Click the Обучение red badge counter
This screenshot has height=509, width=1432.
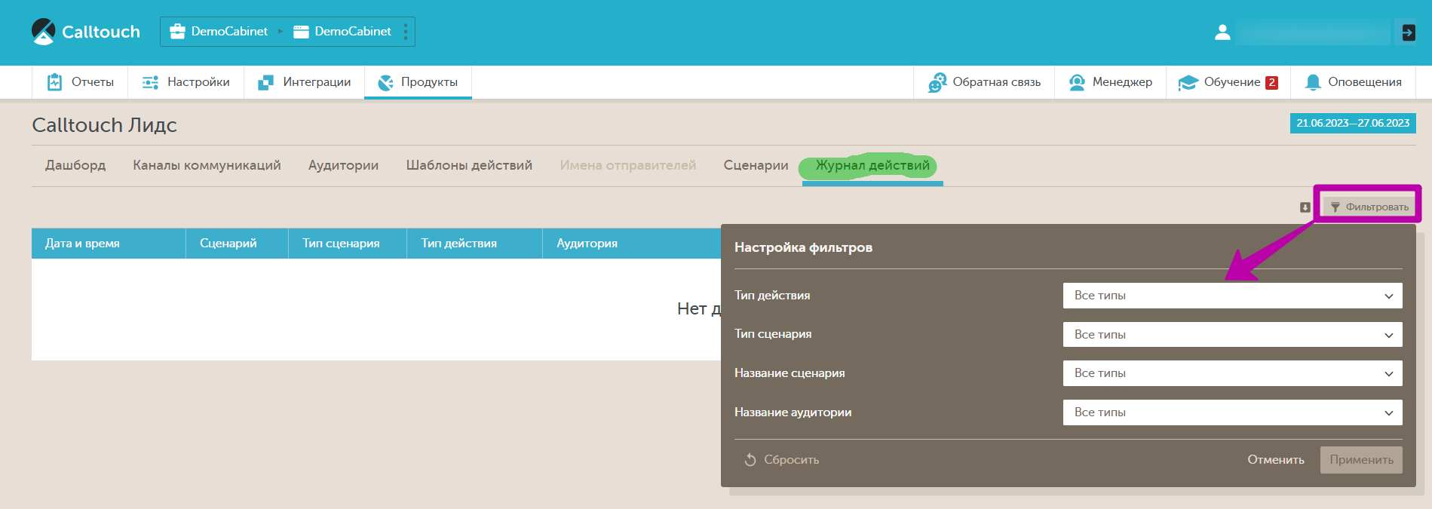[x=1271, y=83]
